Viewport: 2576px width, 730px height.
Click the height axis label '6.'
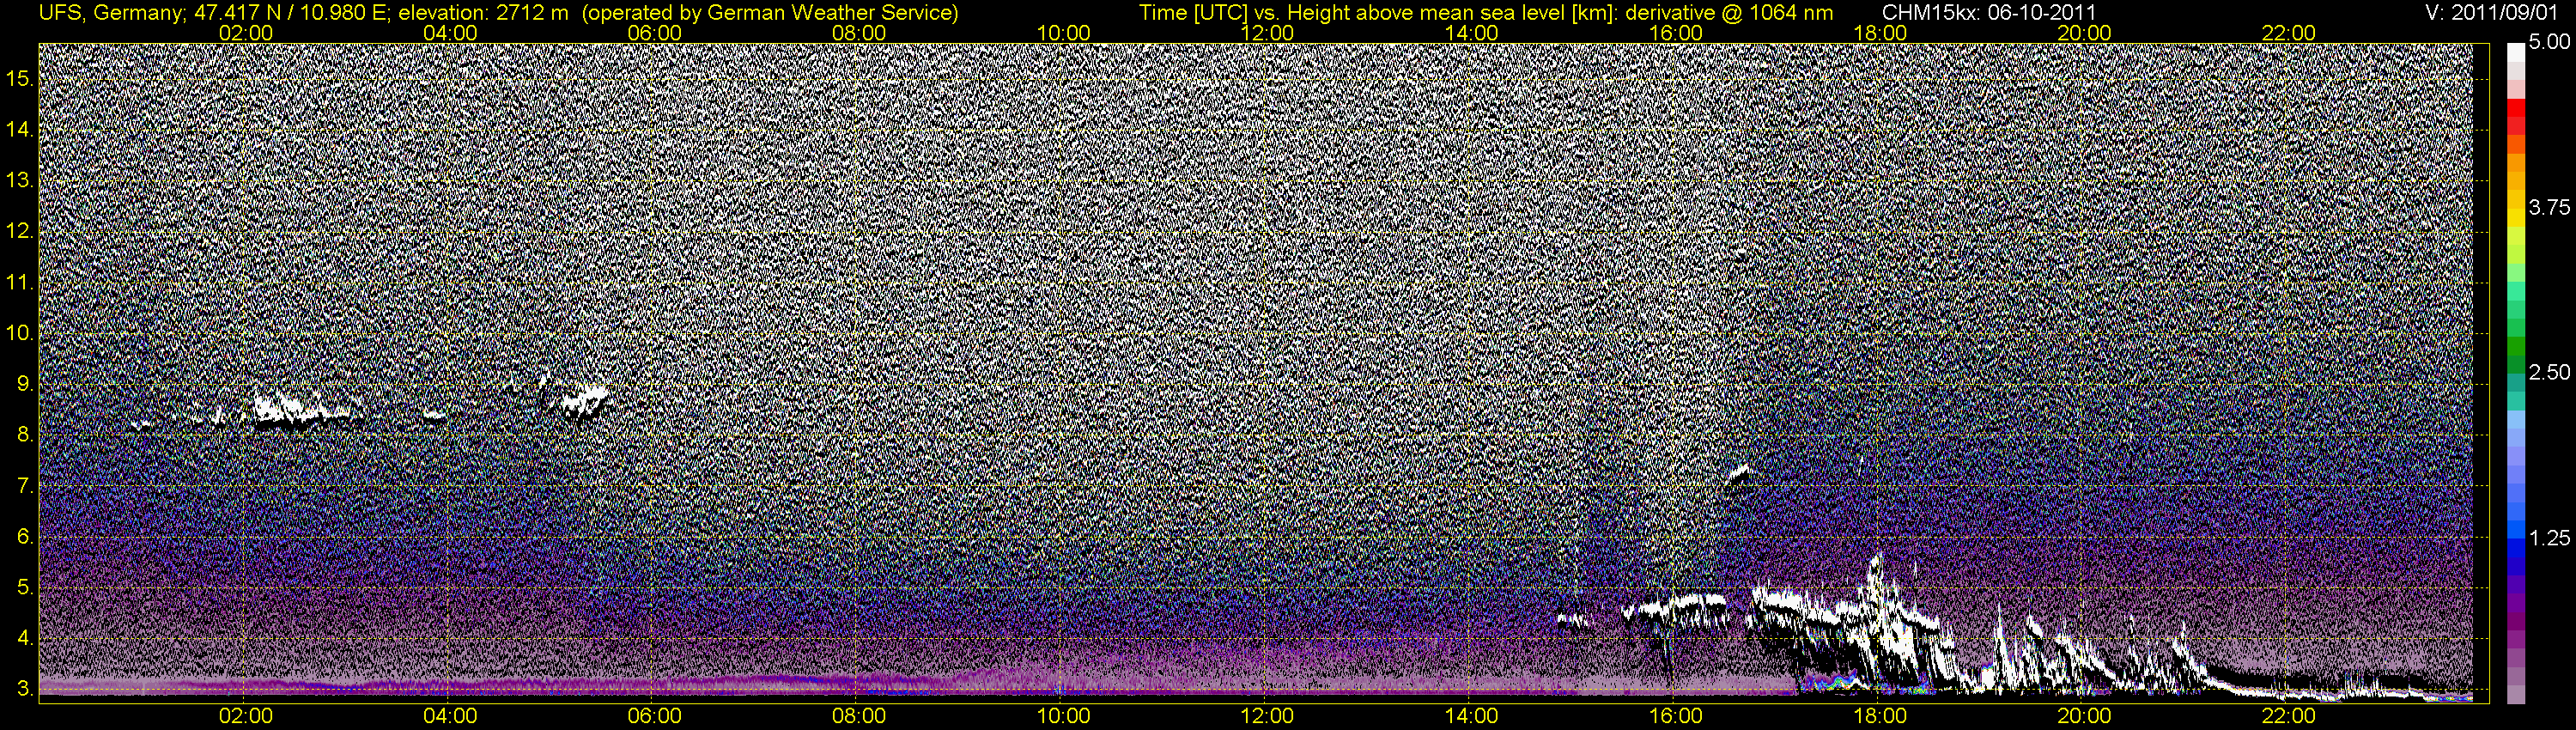tap(25, 537)
